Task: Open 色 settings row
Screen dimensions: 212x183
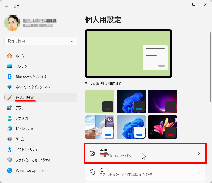Action: [x=145, y=172]
